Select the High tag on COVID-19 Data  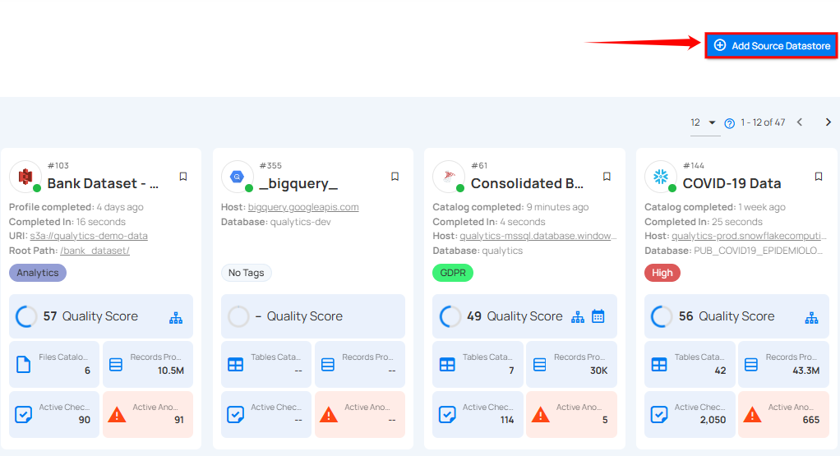pyautogui.click(x=662, y=273)
